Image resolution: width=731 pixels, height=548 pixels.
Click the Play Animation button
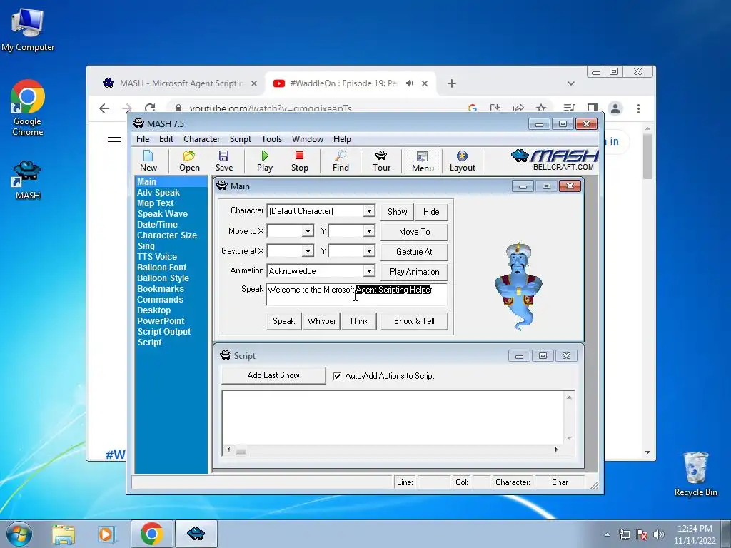point(415,272)
